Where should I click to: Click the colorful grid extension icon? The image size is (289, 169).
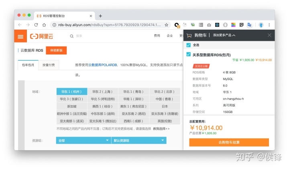(x=233, y=25)
